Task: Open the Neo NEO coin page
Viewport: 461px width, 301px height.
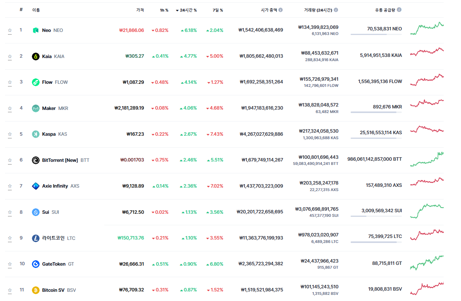Action: point(52,30)
